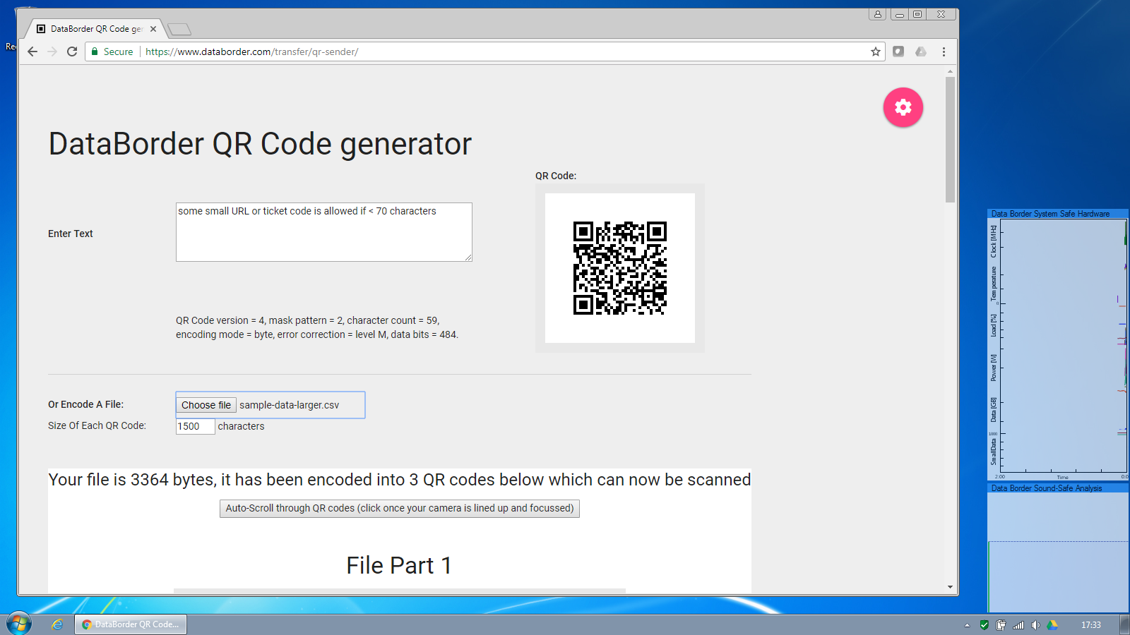Close the DataBorder QR Code tab

153,29
